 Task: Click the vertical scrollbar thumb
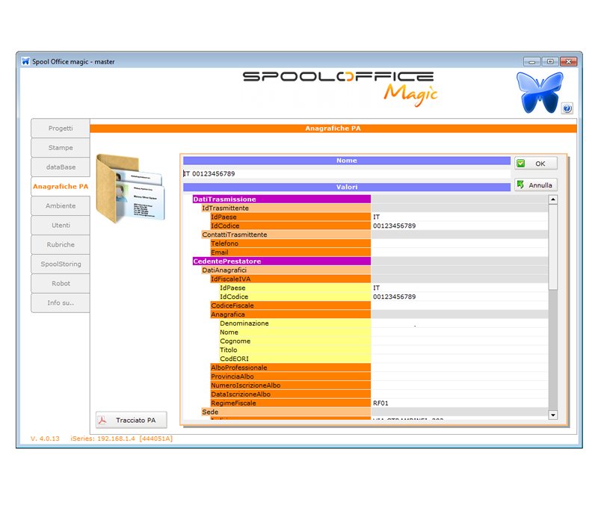(x=553, y=247)
